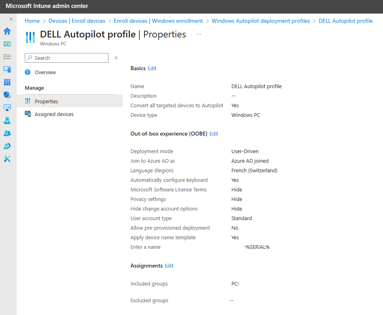Open the Apps grid icon

7,82
